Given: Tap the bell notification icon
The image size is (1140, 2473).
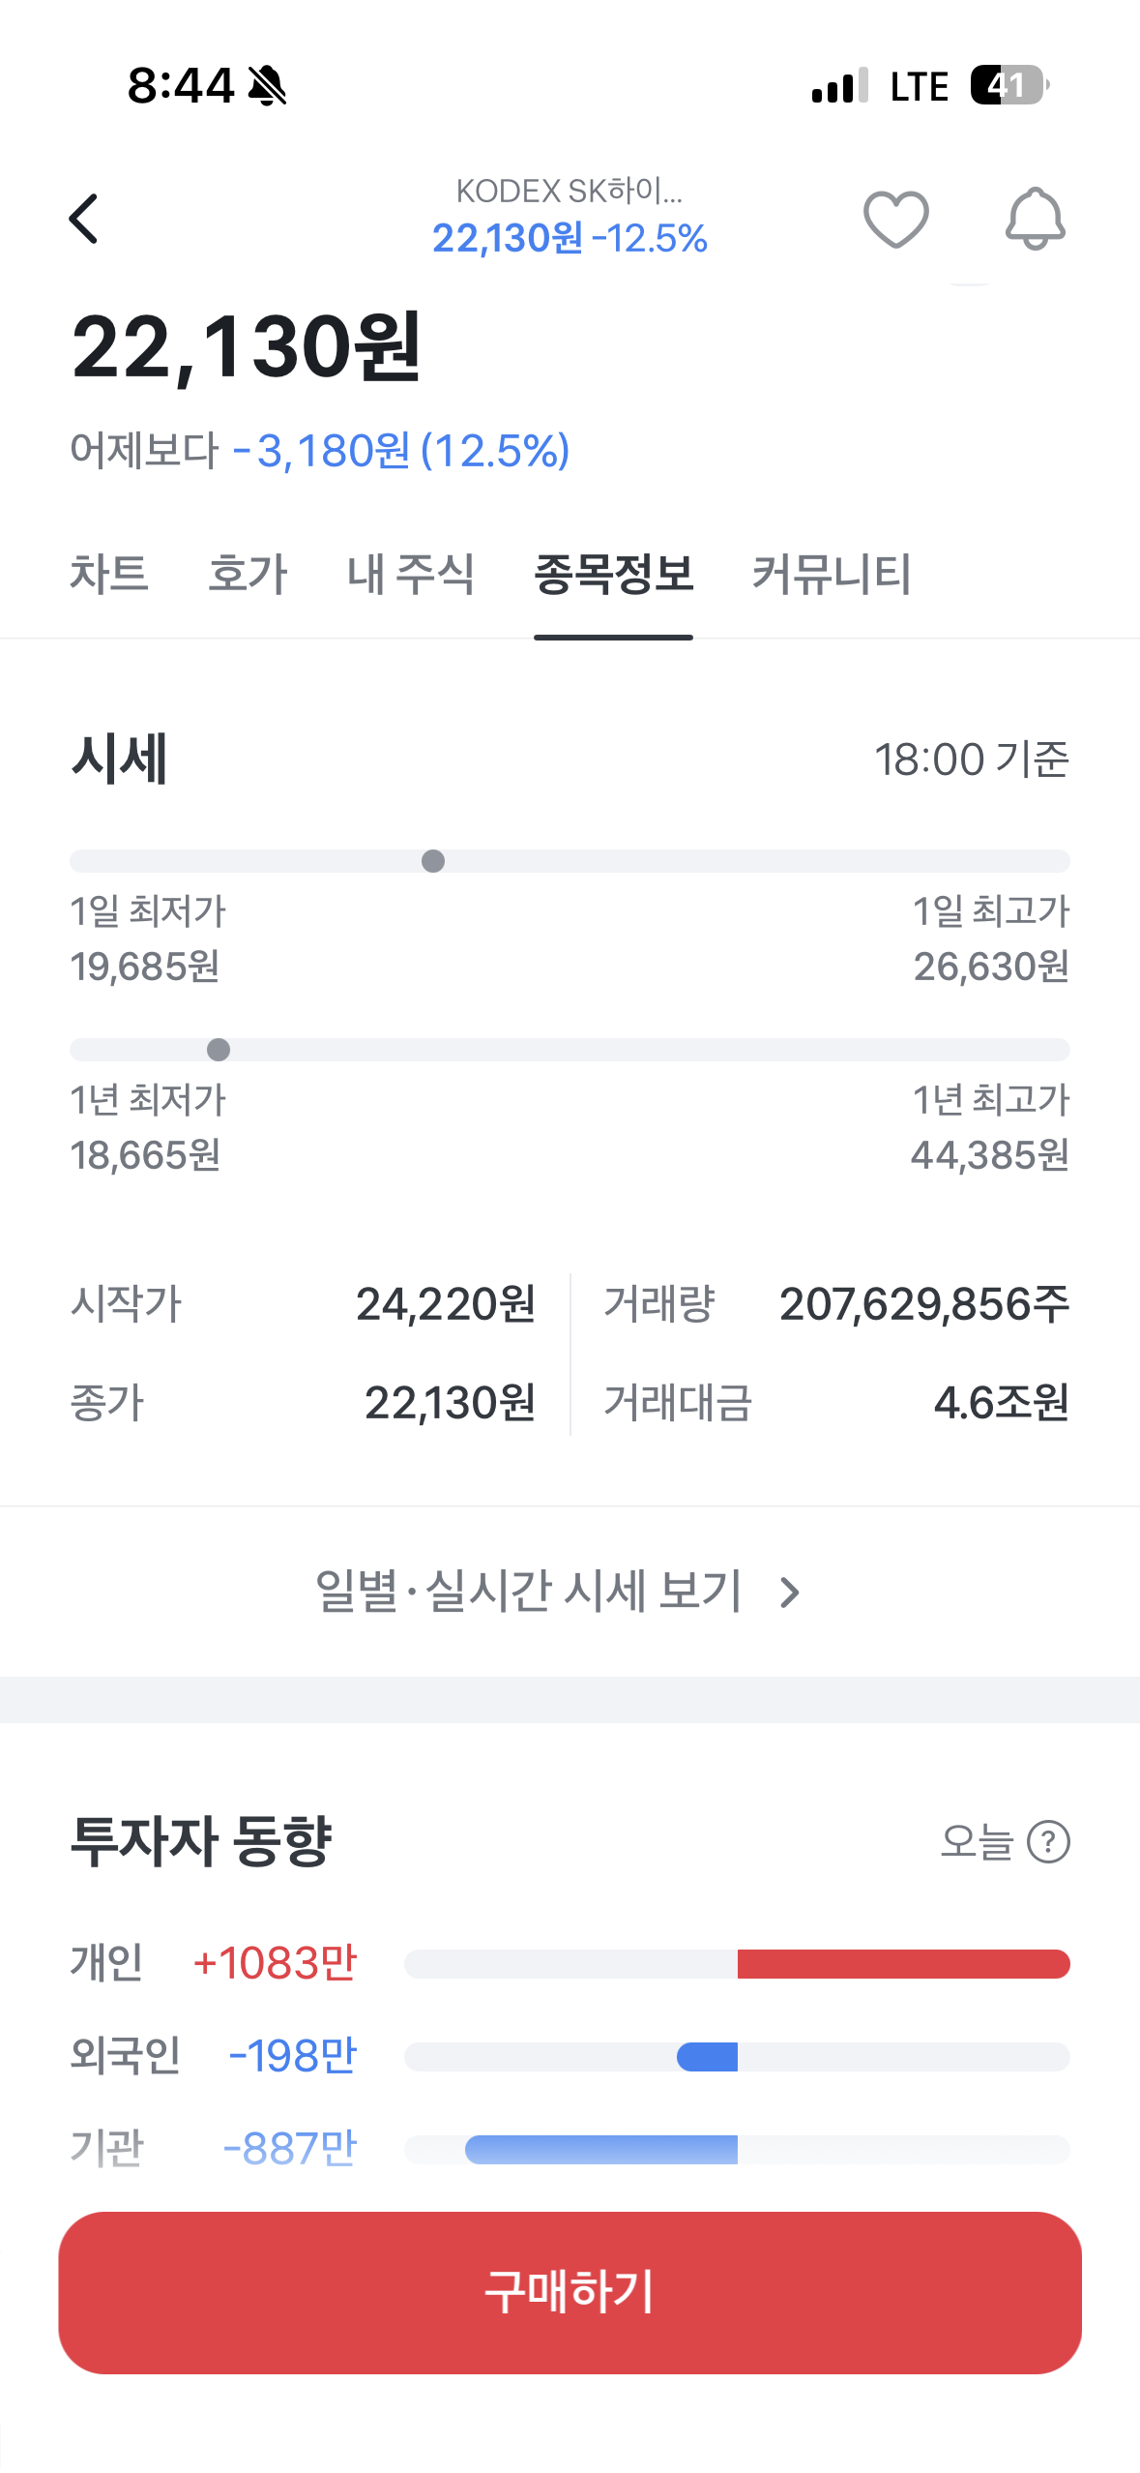Looking at the screenshot, I should 1035,219.
